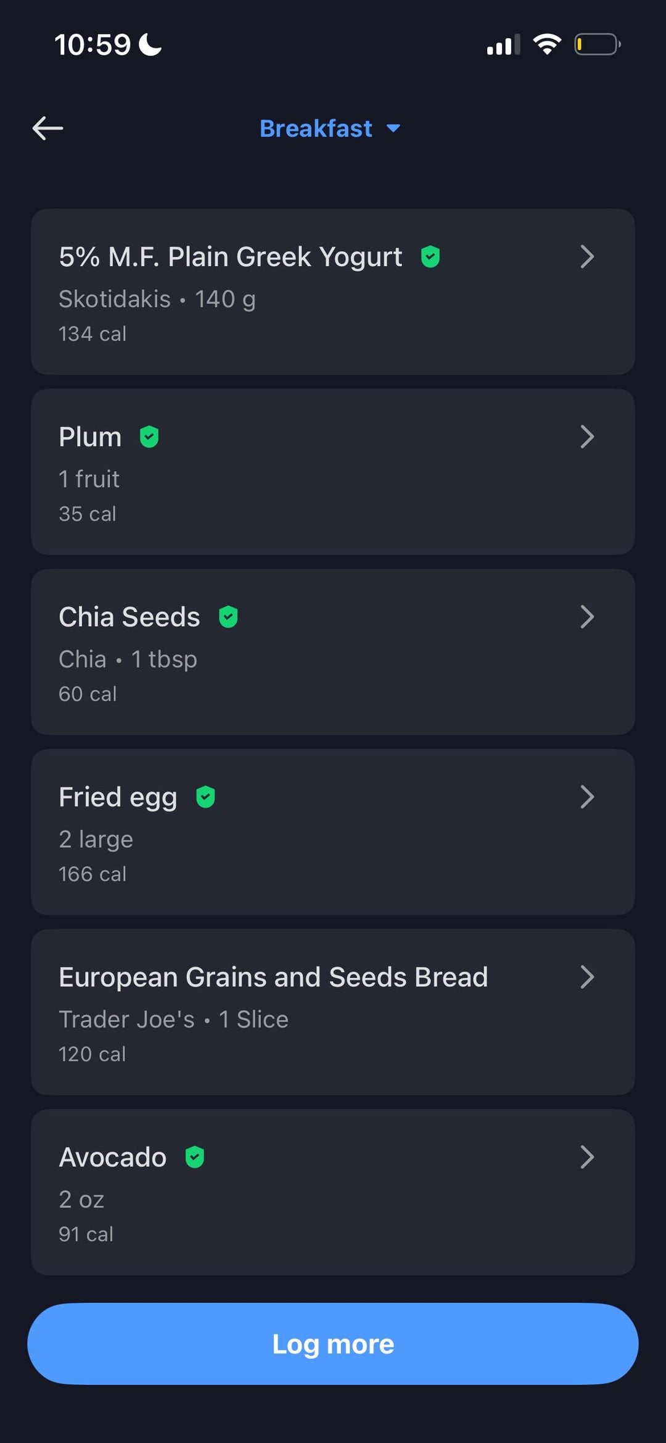This screenshot has width=666, height=1443.
Task: Tap verified shield next to Chia Seeds
Action: pyautogui.click(x=228, y=617)
